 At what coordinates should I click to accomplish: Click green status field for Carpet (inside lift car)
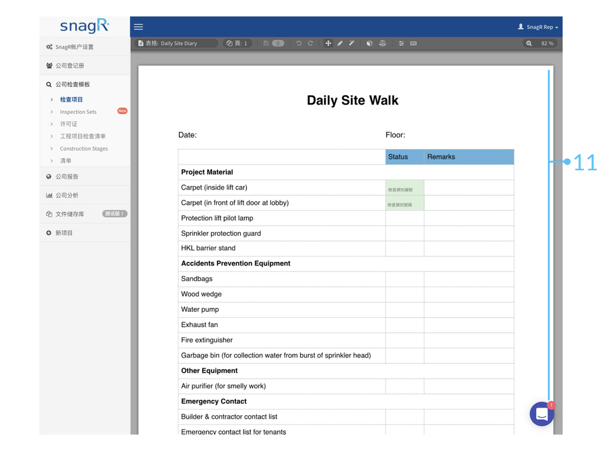point(404,187)
